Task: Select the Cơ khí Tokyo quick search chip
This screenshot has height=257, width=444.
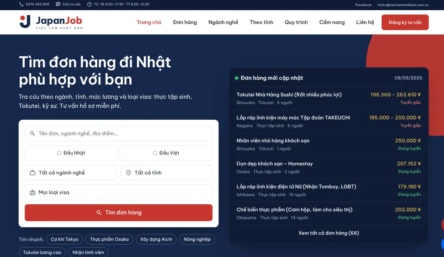Action: click(x=64, y=239)
